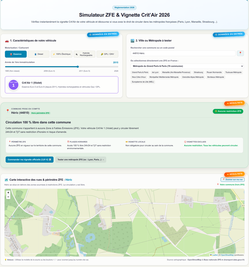The height and width of the screenshot is (267, 249).
Task: Click the Plages horaires clock icon
Action: coord(68,142)
